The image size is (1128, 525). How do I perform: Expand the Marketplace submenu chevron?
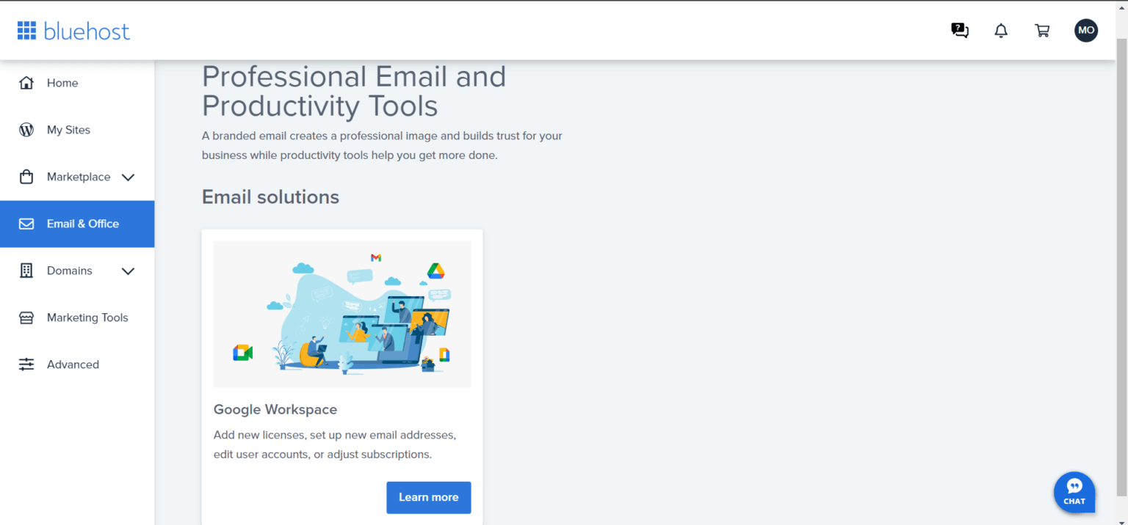(128, 177)
